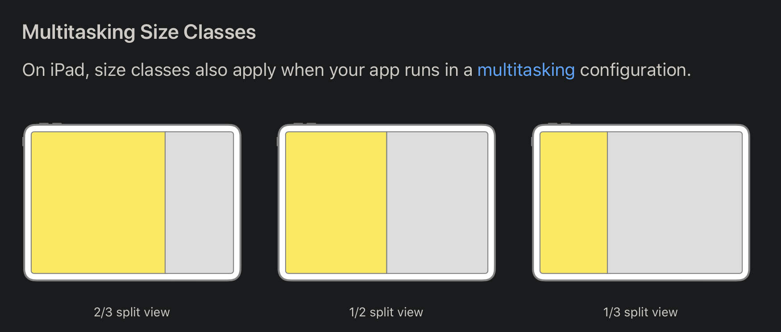This screenshot has width=781, height=332.
Task: Click left side button on 2/3 split iPad
Action: click(x=23, y=141)
